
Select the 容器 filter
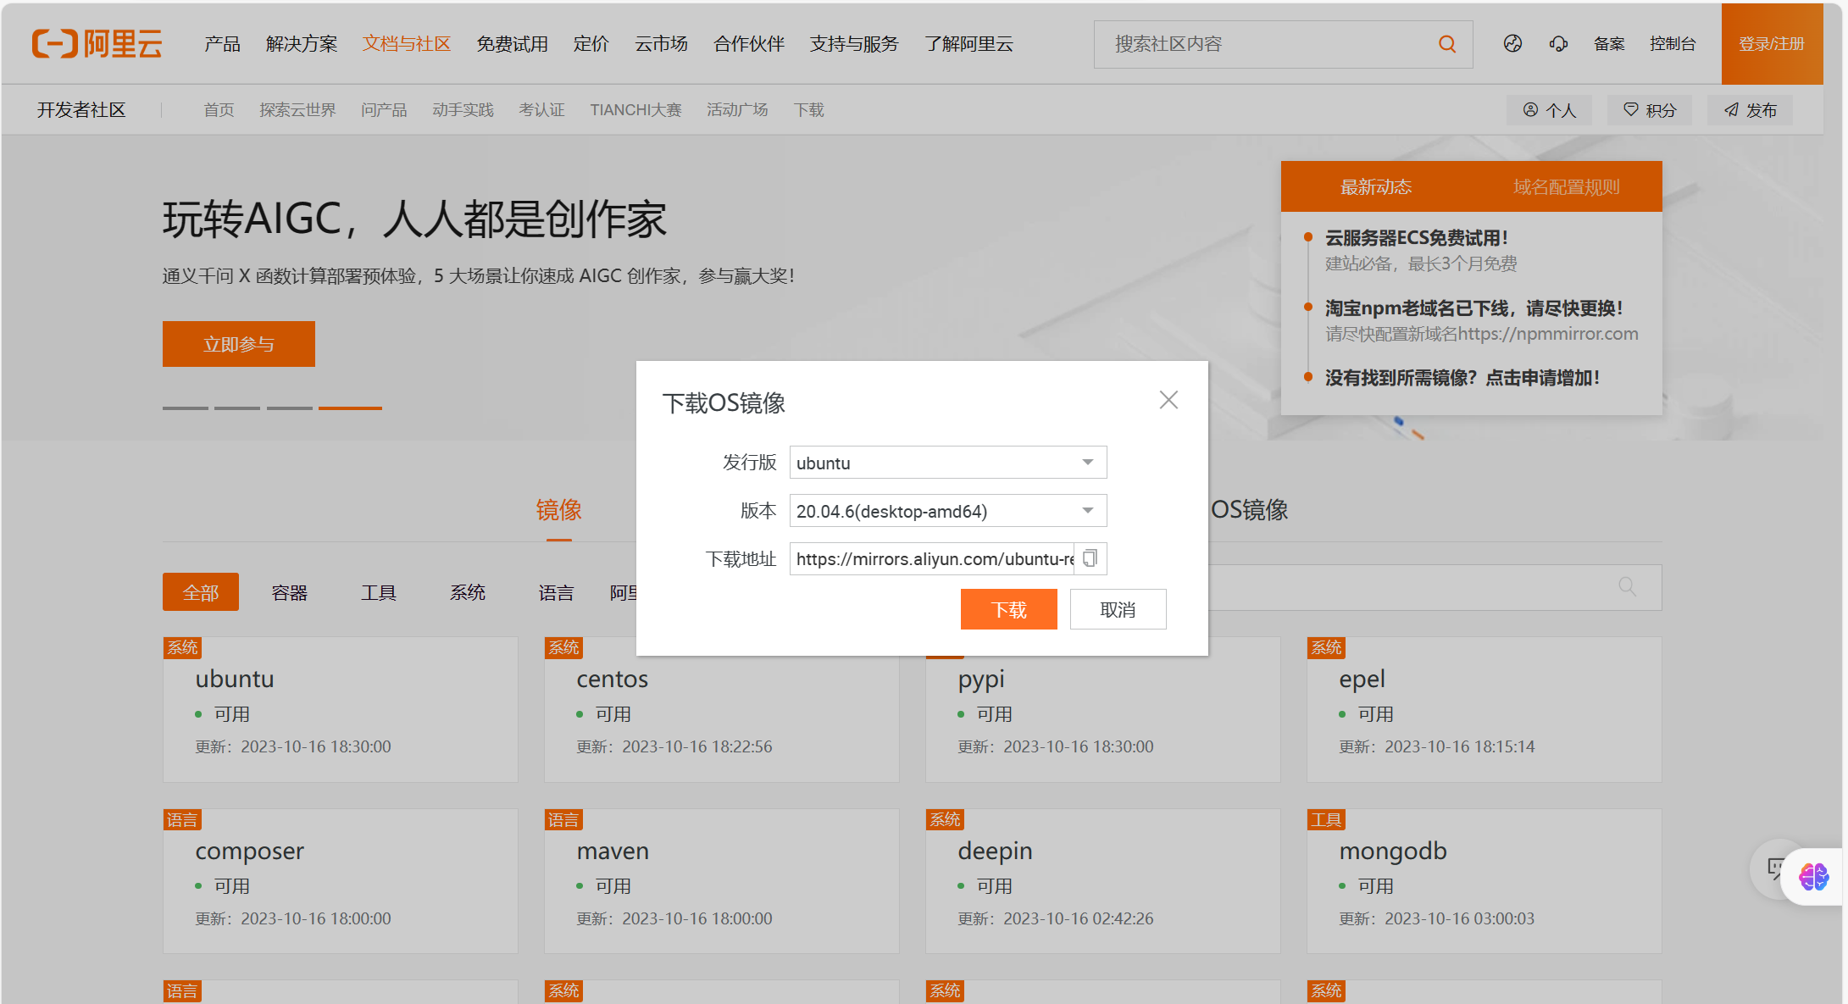(289, 592)
